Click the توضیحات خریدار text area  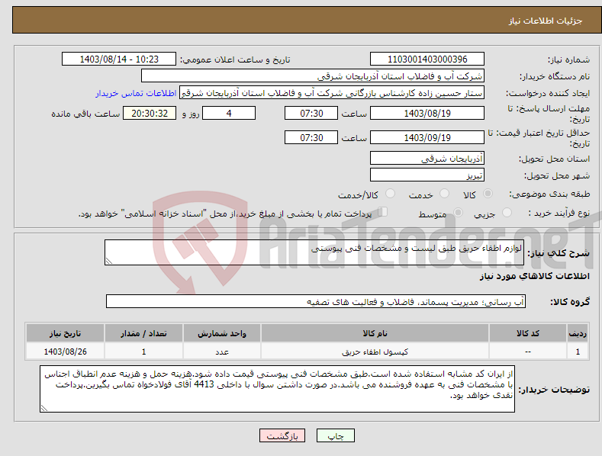pos(277,389)
